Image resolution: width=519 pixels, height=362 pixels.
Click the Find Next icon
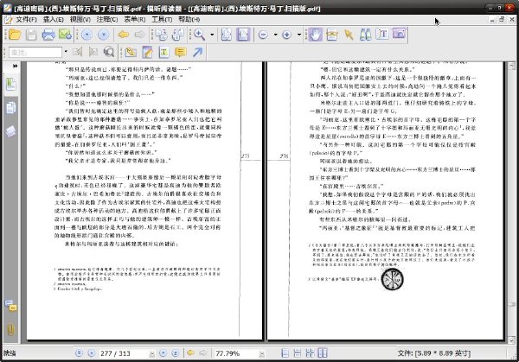tap(93, 52)
